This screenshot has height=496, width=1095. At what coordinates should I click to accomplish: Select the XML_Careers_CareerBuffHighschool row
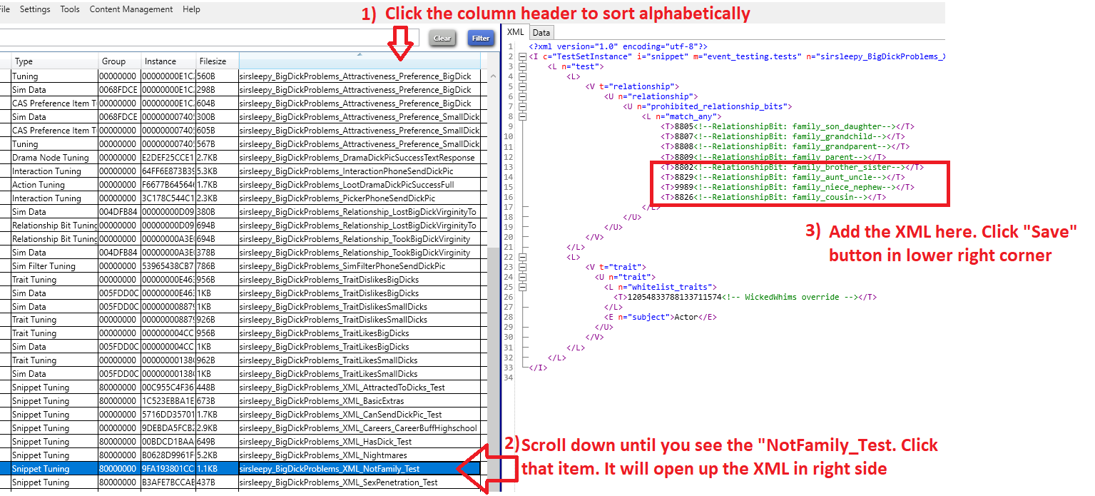[x=244, y=428]
